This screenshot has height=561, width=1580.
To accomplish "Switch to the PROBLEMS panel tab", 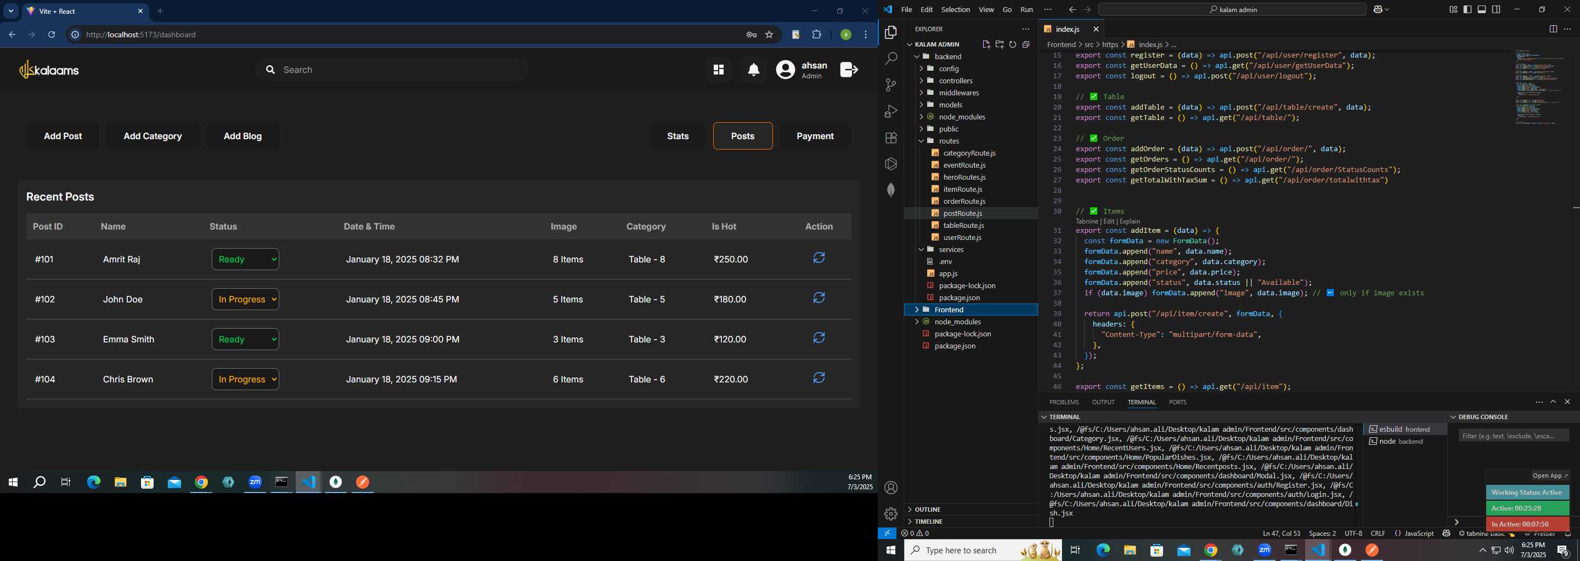I will click(x=1064, y=402).
